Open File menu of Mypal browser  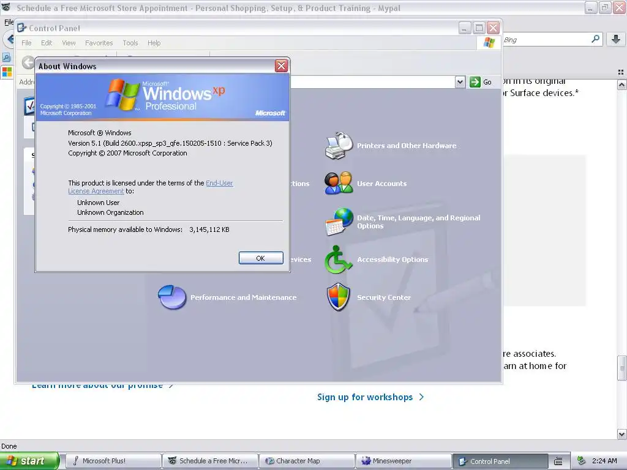pos(9,22)
